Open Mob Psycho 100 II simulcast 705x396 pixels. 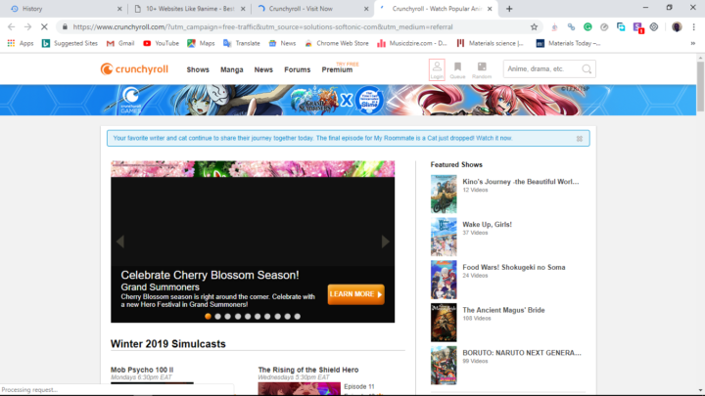(x=142, y=370)
